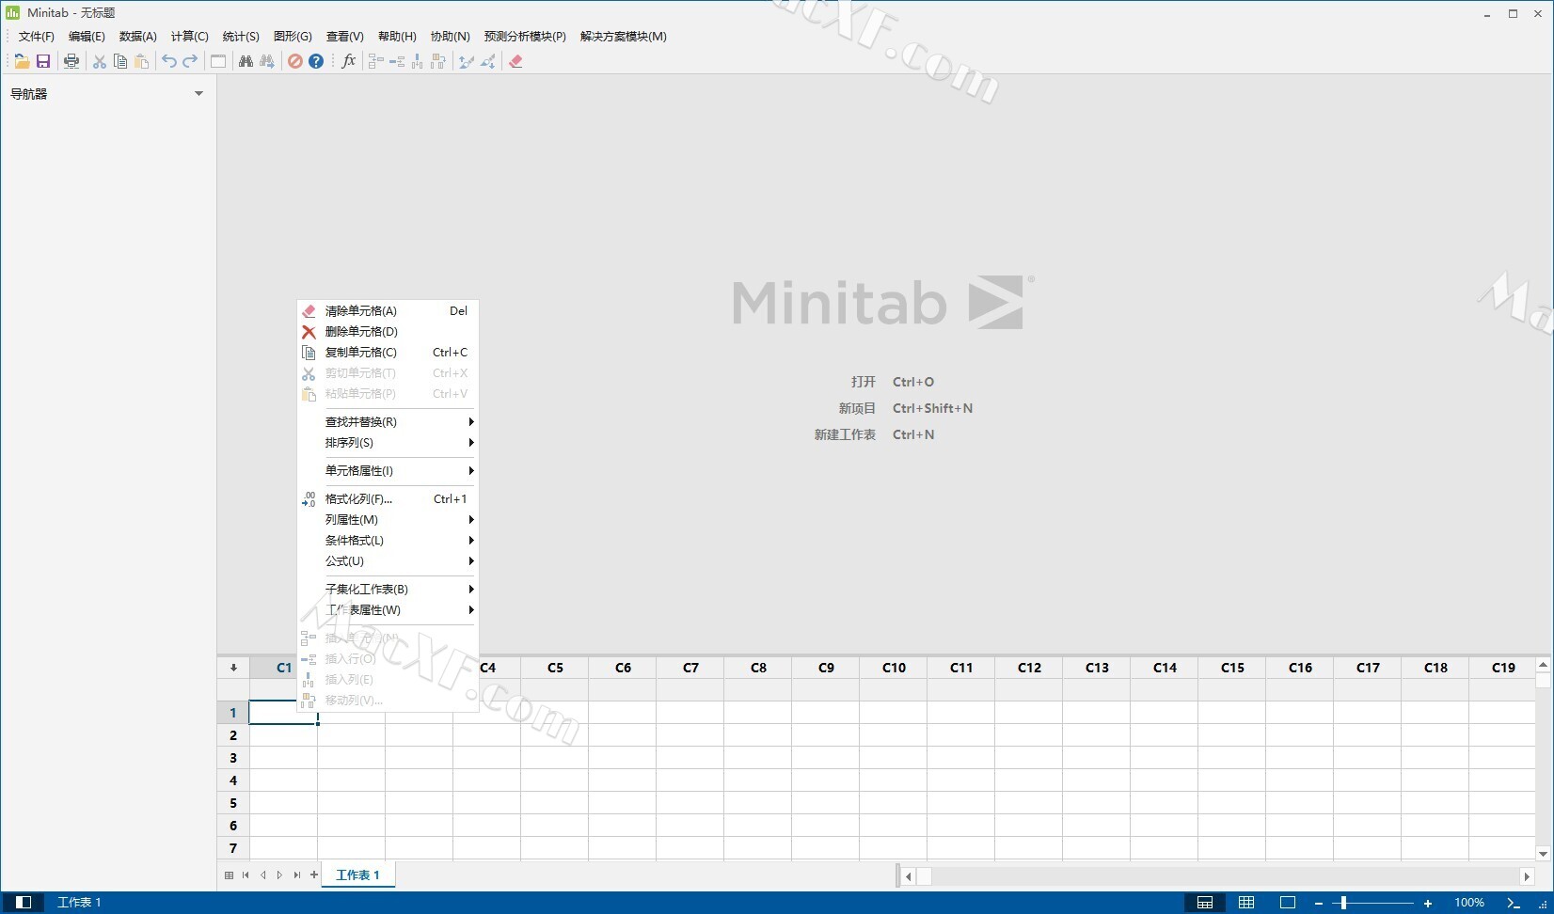
Task: Click the pink eraser clear cells toolbar icon
Action: click(x=515, y=61)
